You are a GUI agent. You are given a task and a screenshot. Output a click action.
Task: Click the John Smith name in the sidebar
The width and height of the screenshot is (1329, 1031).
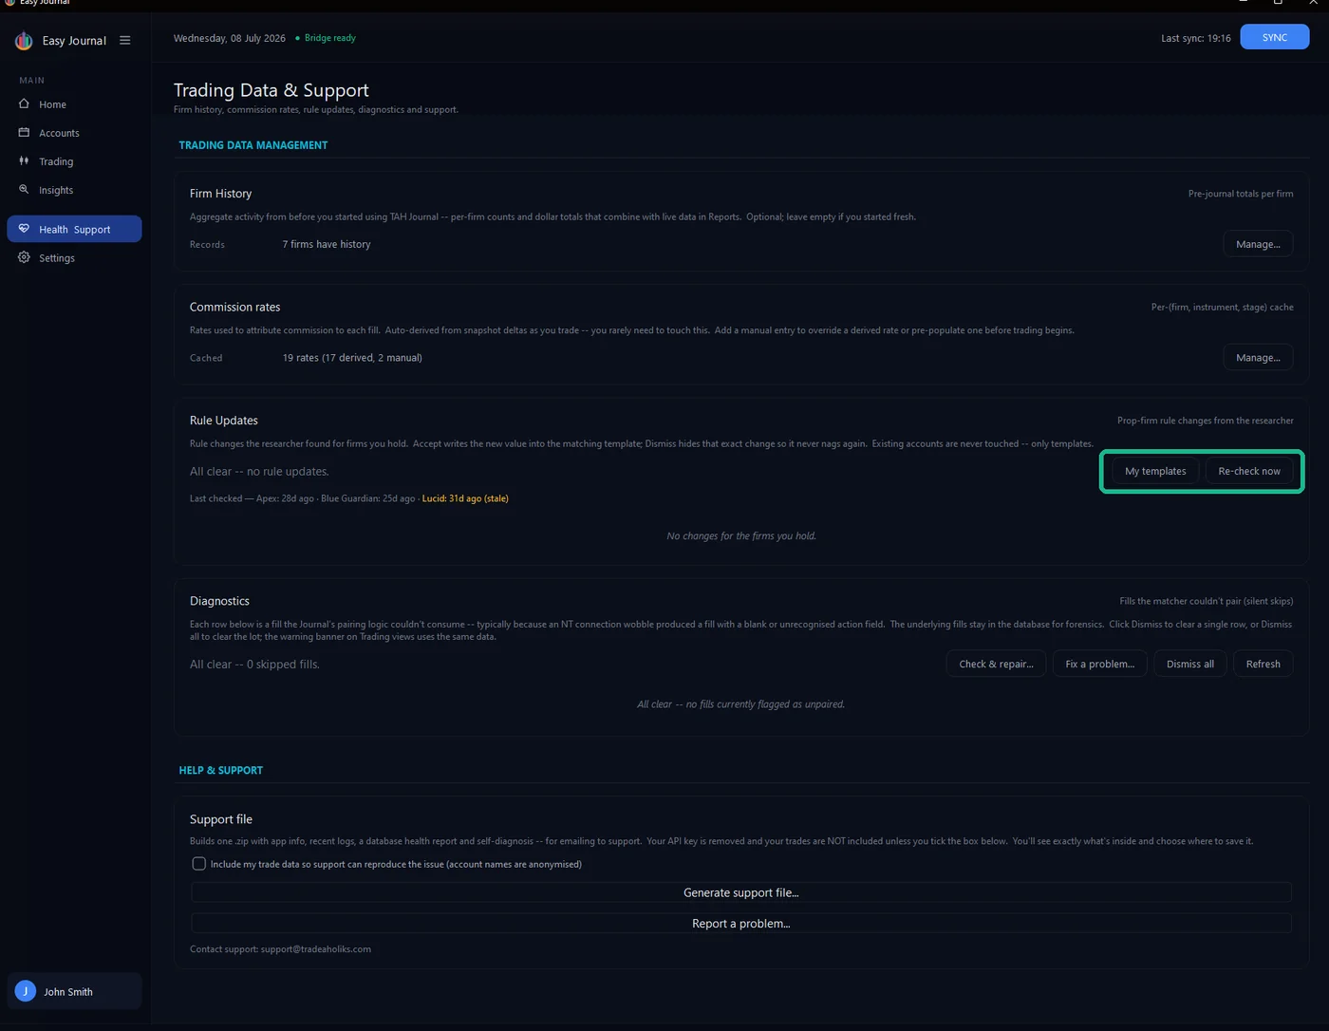coord(68,992)
